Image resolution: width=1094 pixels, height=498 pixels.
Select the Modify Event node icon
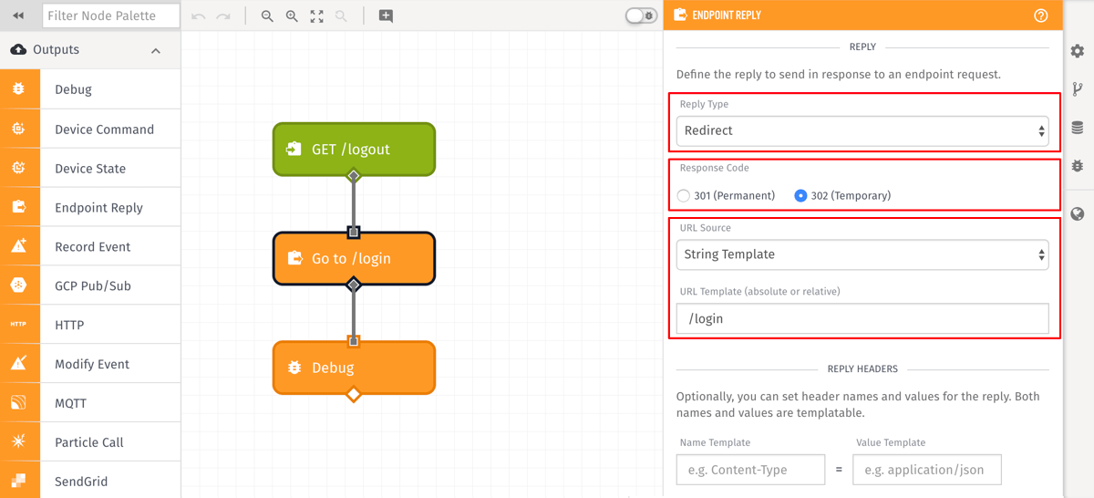19,364
